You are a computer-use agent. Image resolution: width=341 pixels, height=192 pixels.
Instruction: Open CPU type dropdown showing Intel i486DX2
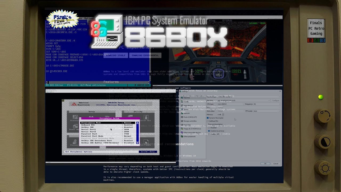(231, 104)
